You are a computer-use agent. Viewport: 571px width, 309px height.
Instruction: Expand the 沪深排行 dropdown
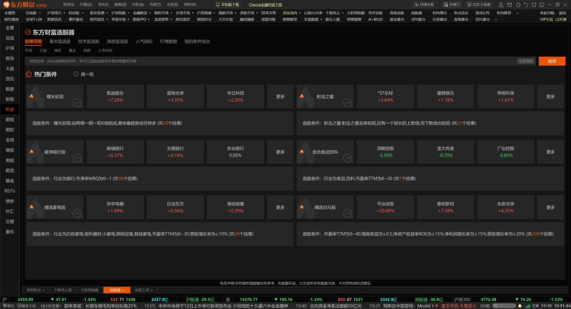[x=65, y=13]
